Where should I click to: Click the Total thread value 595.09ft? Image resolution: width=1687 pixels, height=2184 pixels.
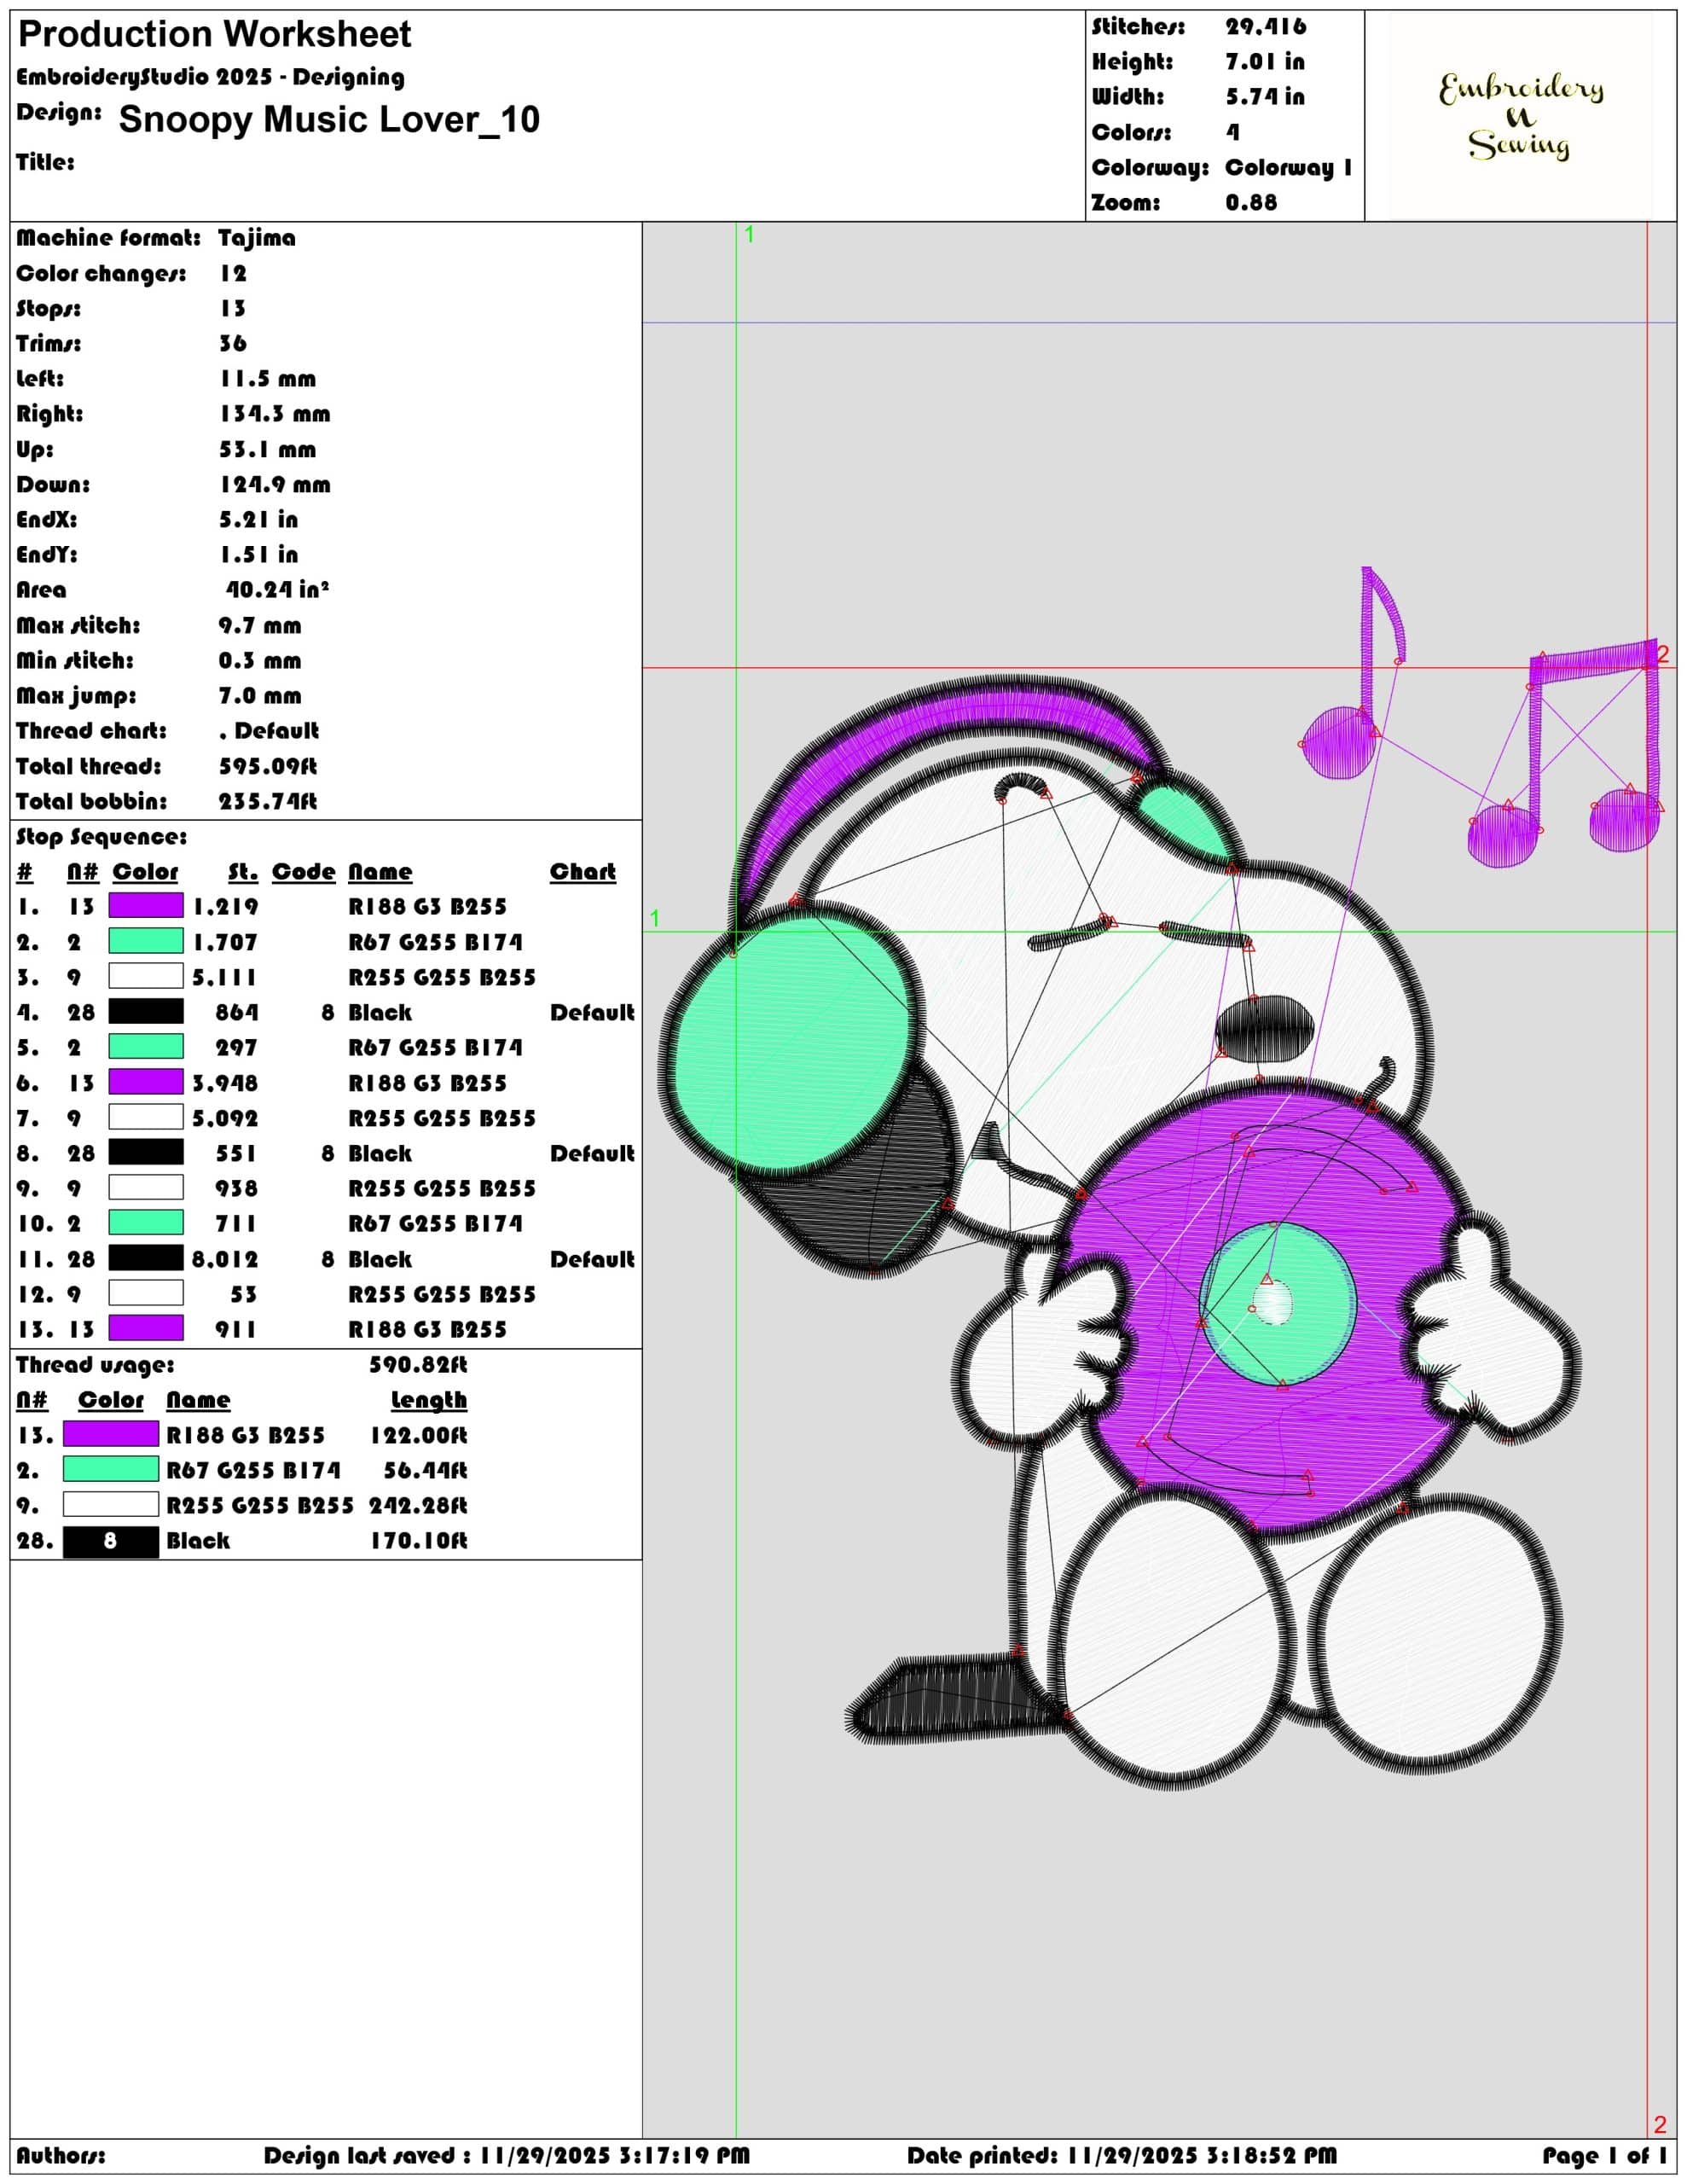click(x=268, y=766)
